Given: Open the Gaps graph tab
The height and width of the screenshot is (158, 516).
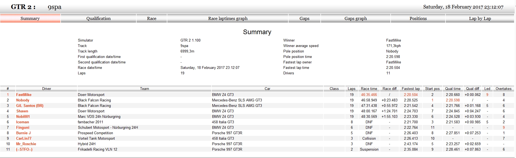Looking at the screenshot, I should pyautogui.click(x=356, y=19).
